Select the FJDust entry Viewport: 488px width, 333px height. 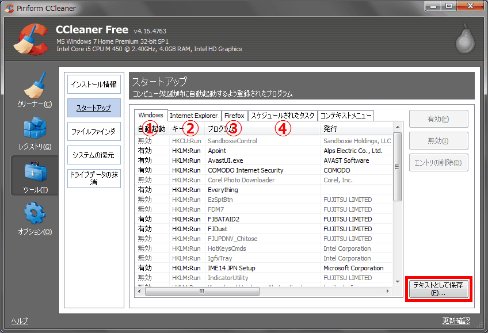pyautogui.click(x=264, y=229)
